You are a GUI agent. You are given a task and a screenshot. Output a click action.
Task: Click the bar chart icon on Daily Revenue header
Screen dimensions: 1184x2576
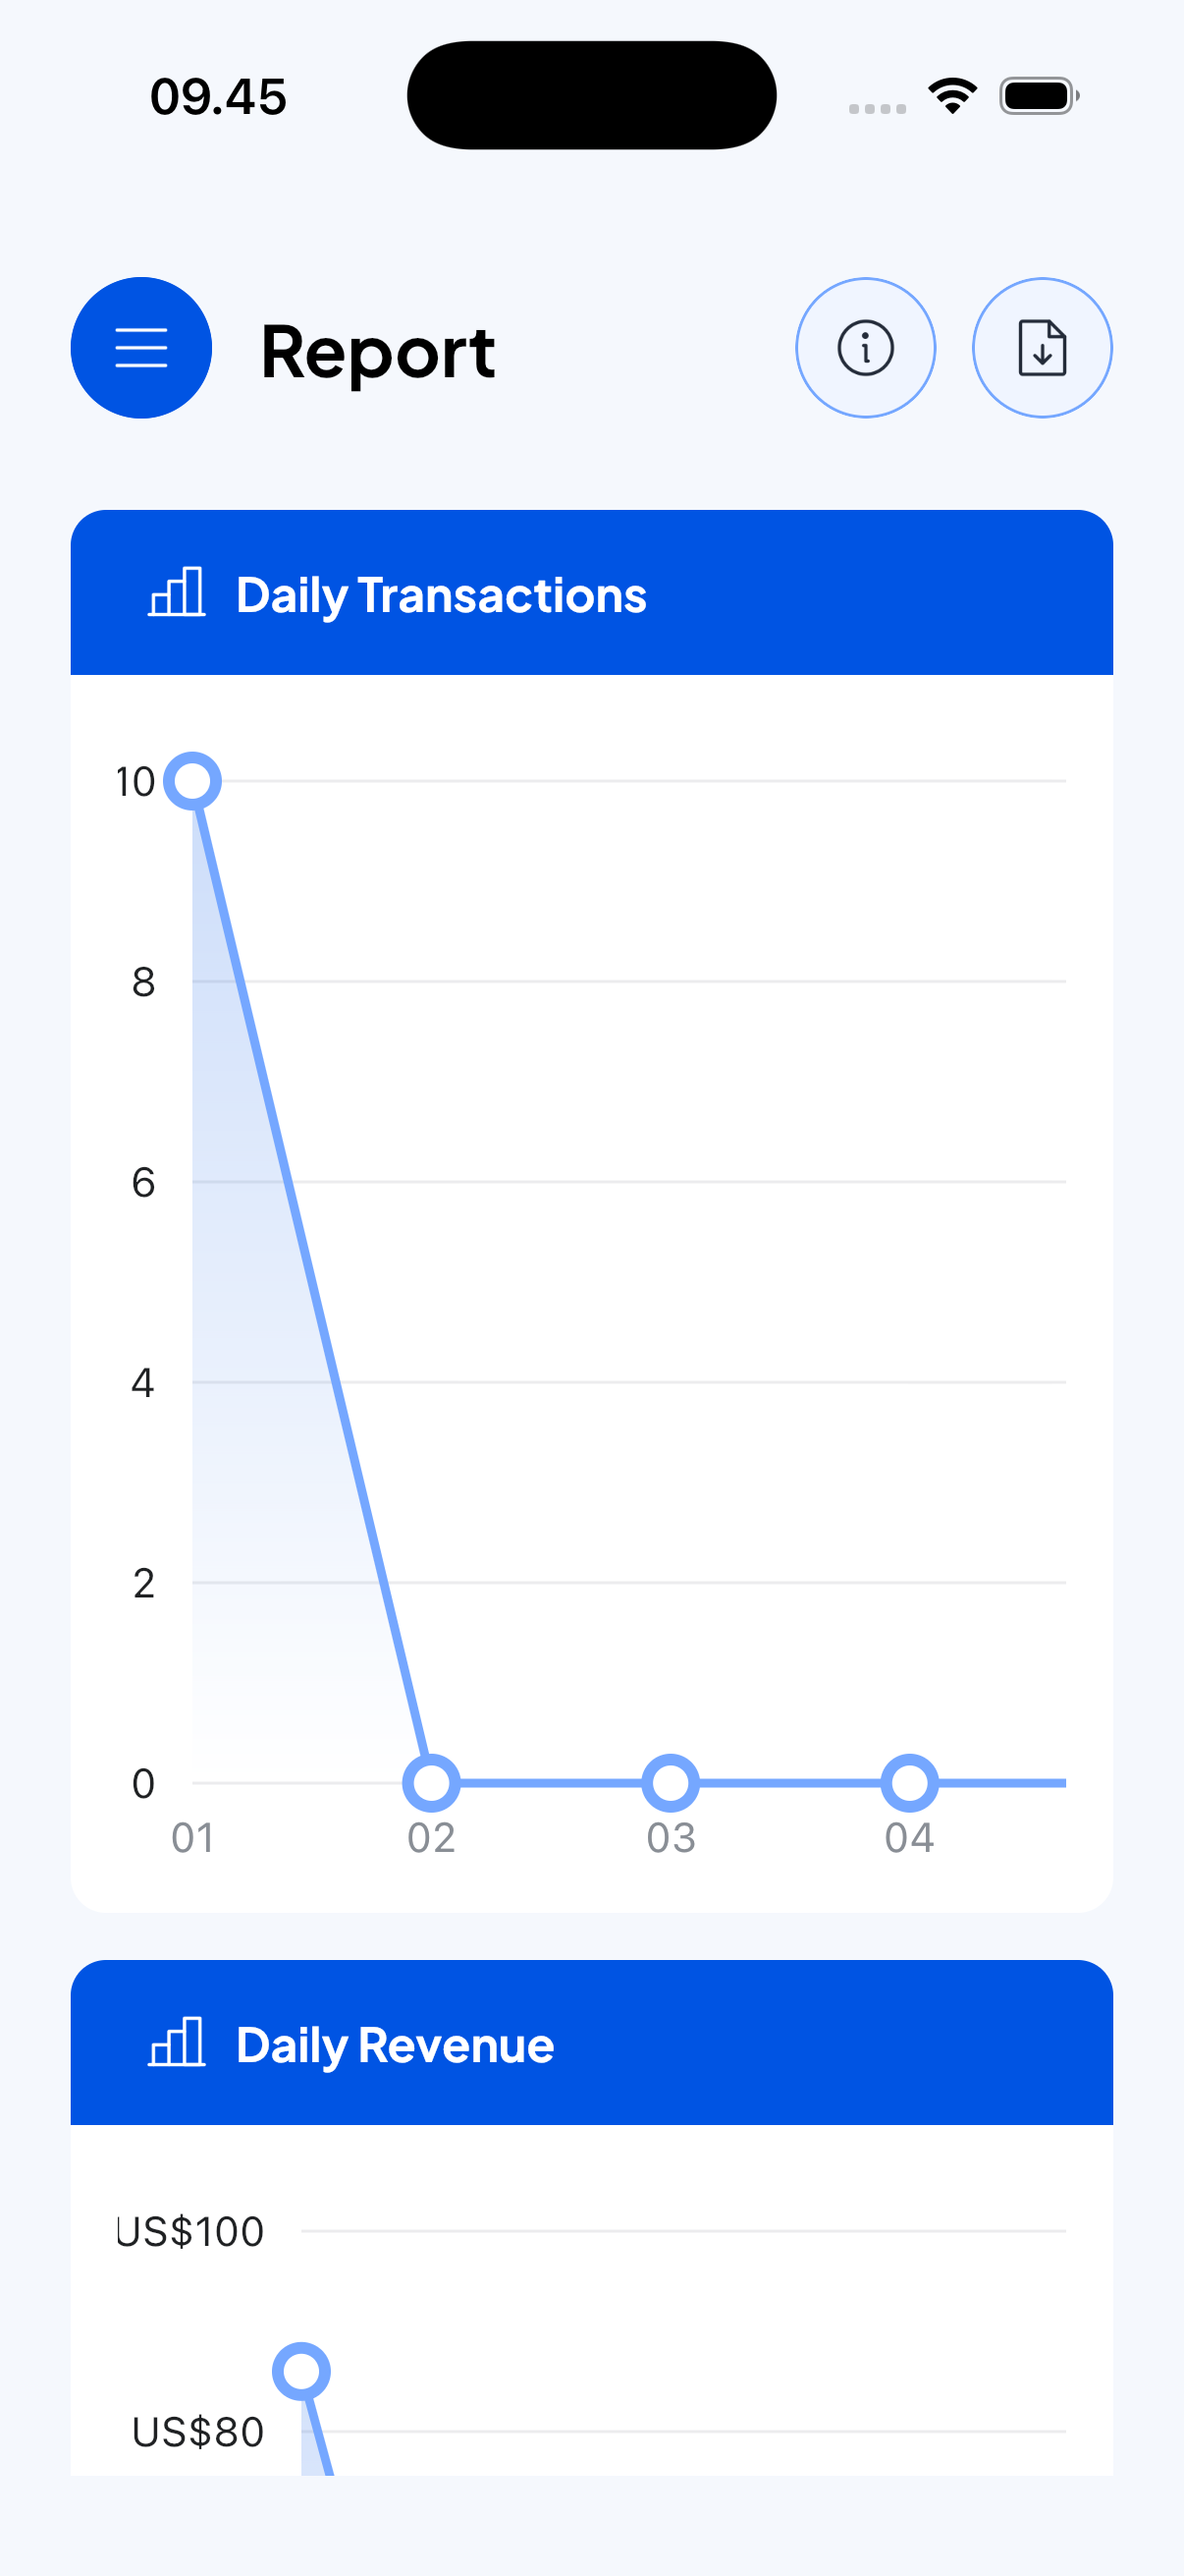pos(177,2044)
